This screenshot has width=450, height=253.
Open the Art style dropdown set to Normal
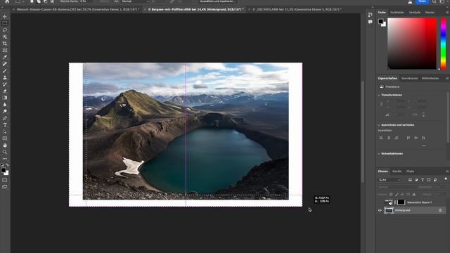135,1
